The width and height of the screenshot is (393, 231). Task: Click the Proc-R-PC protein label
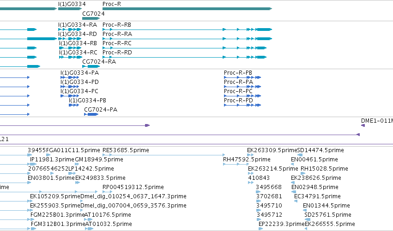(238, 91)
